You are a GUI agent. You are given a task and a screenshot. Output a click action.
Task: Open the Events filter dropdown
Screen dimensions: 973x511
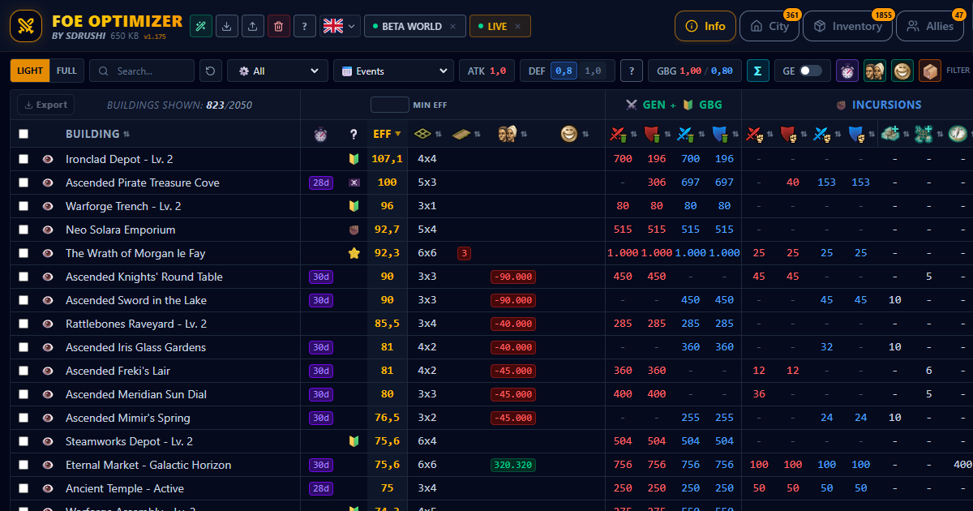pos(393,71)
